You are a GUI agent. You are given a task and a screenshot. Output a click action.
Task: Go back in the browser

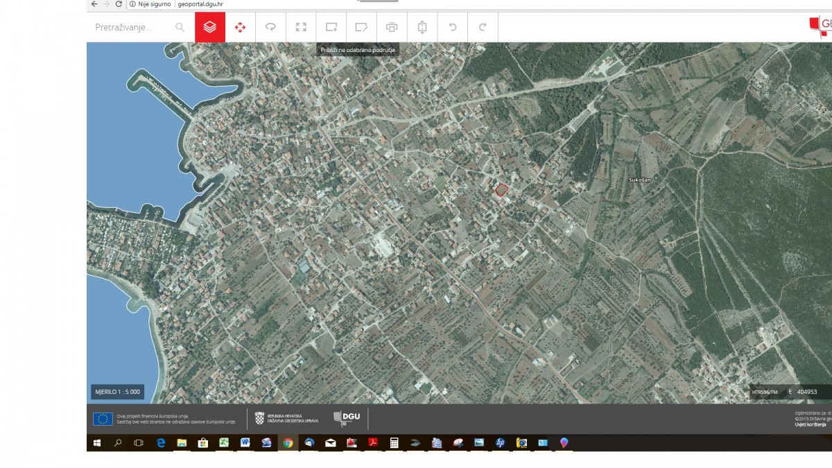pos(94,3)
